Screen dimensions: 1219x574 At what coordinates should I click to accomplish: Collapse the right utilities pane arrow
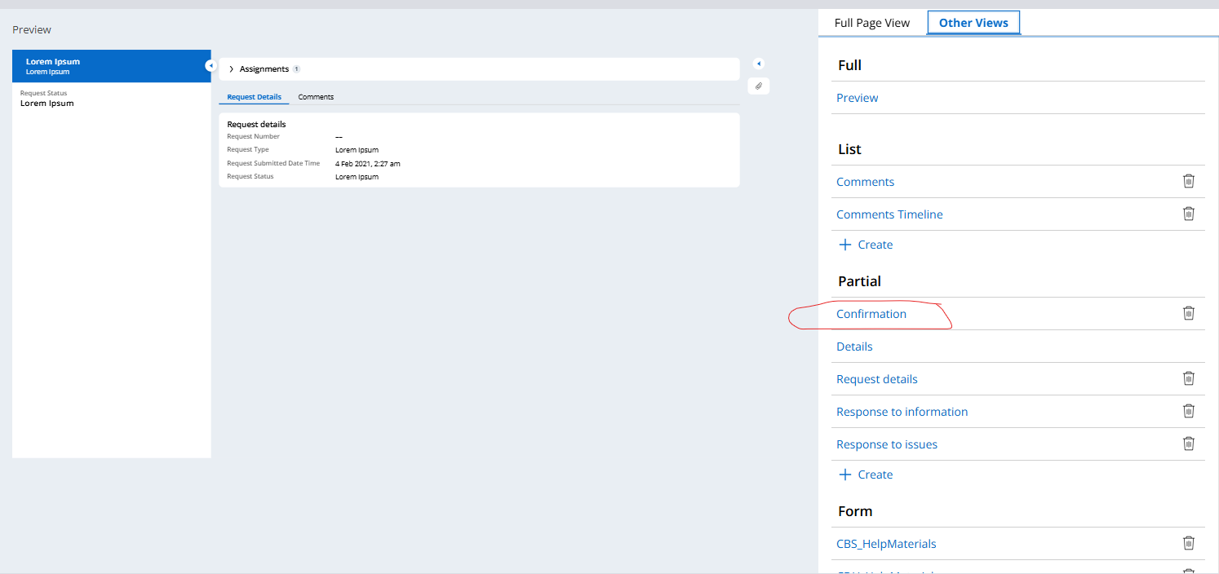tap(758, 64)
